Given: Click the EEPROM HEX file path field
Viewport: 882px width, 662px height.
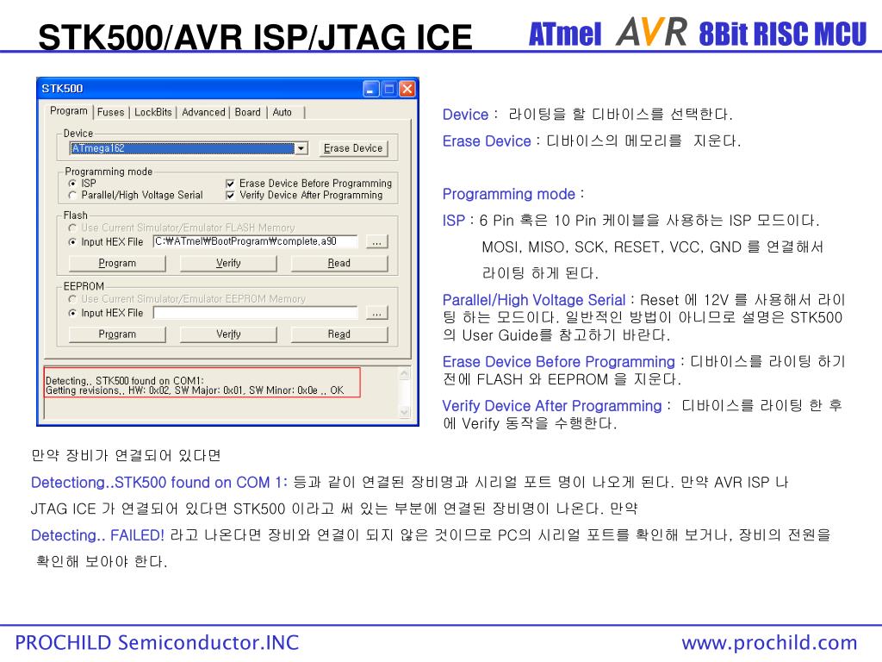Looking at the screenshot, I should coord(255,313).
